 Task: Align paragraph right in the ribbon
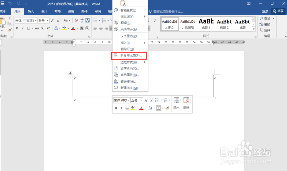(106, 28)
